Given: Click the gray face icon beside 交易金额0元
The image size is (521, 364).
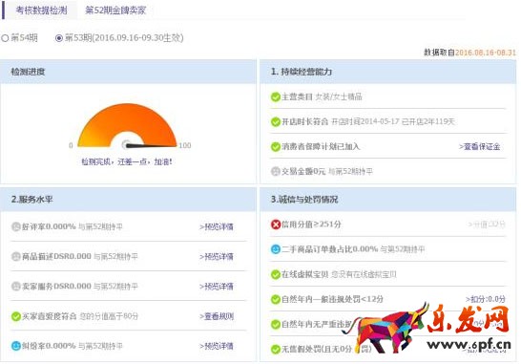Looking at the screenshot, I should 276,171.
